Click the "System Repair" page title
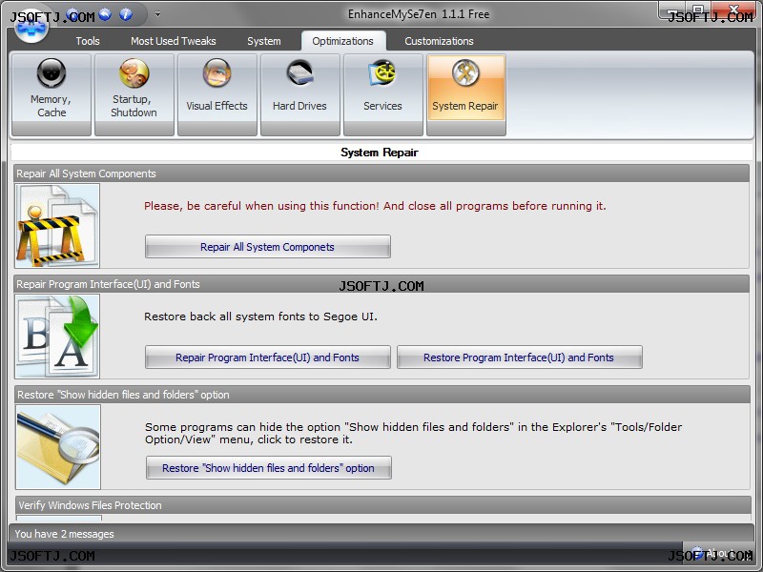Image resolution: width=763 pixels, height=572 pixels. tap(380, 153)
